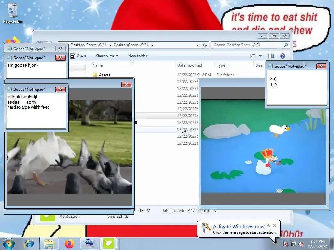This screenshot has width=334, height=250.
Task: Switch to Desktop Goose taskbar icon
Action: [108, 243]
